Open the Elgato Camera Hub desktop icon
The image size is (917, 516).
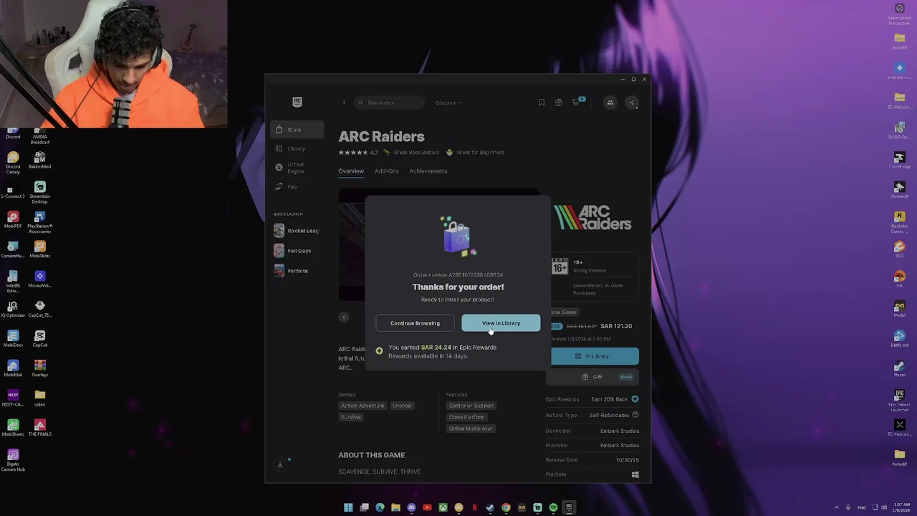(13, 460)
